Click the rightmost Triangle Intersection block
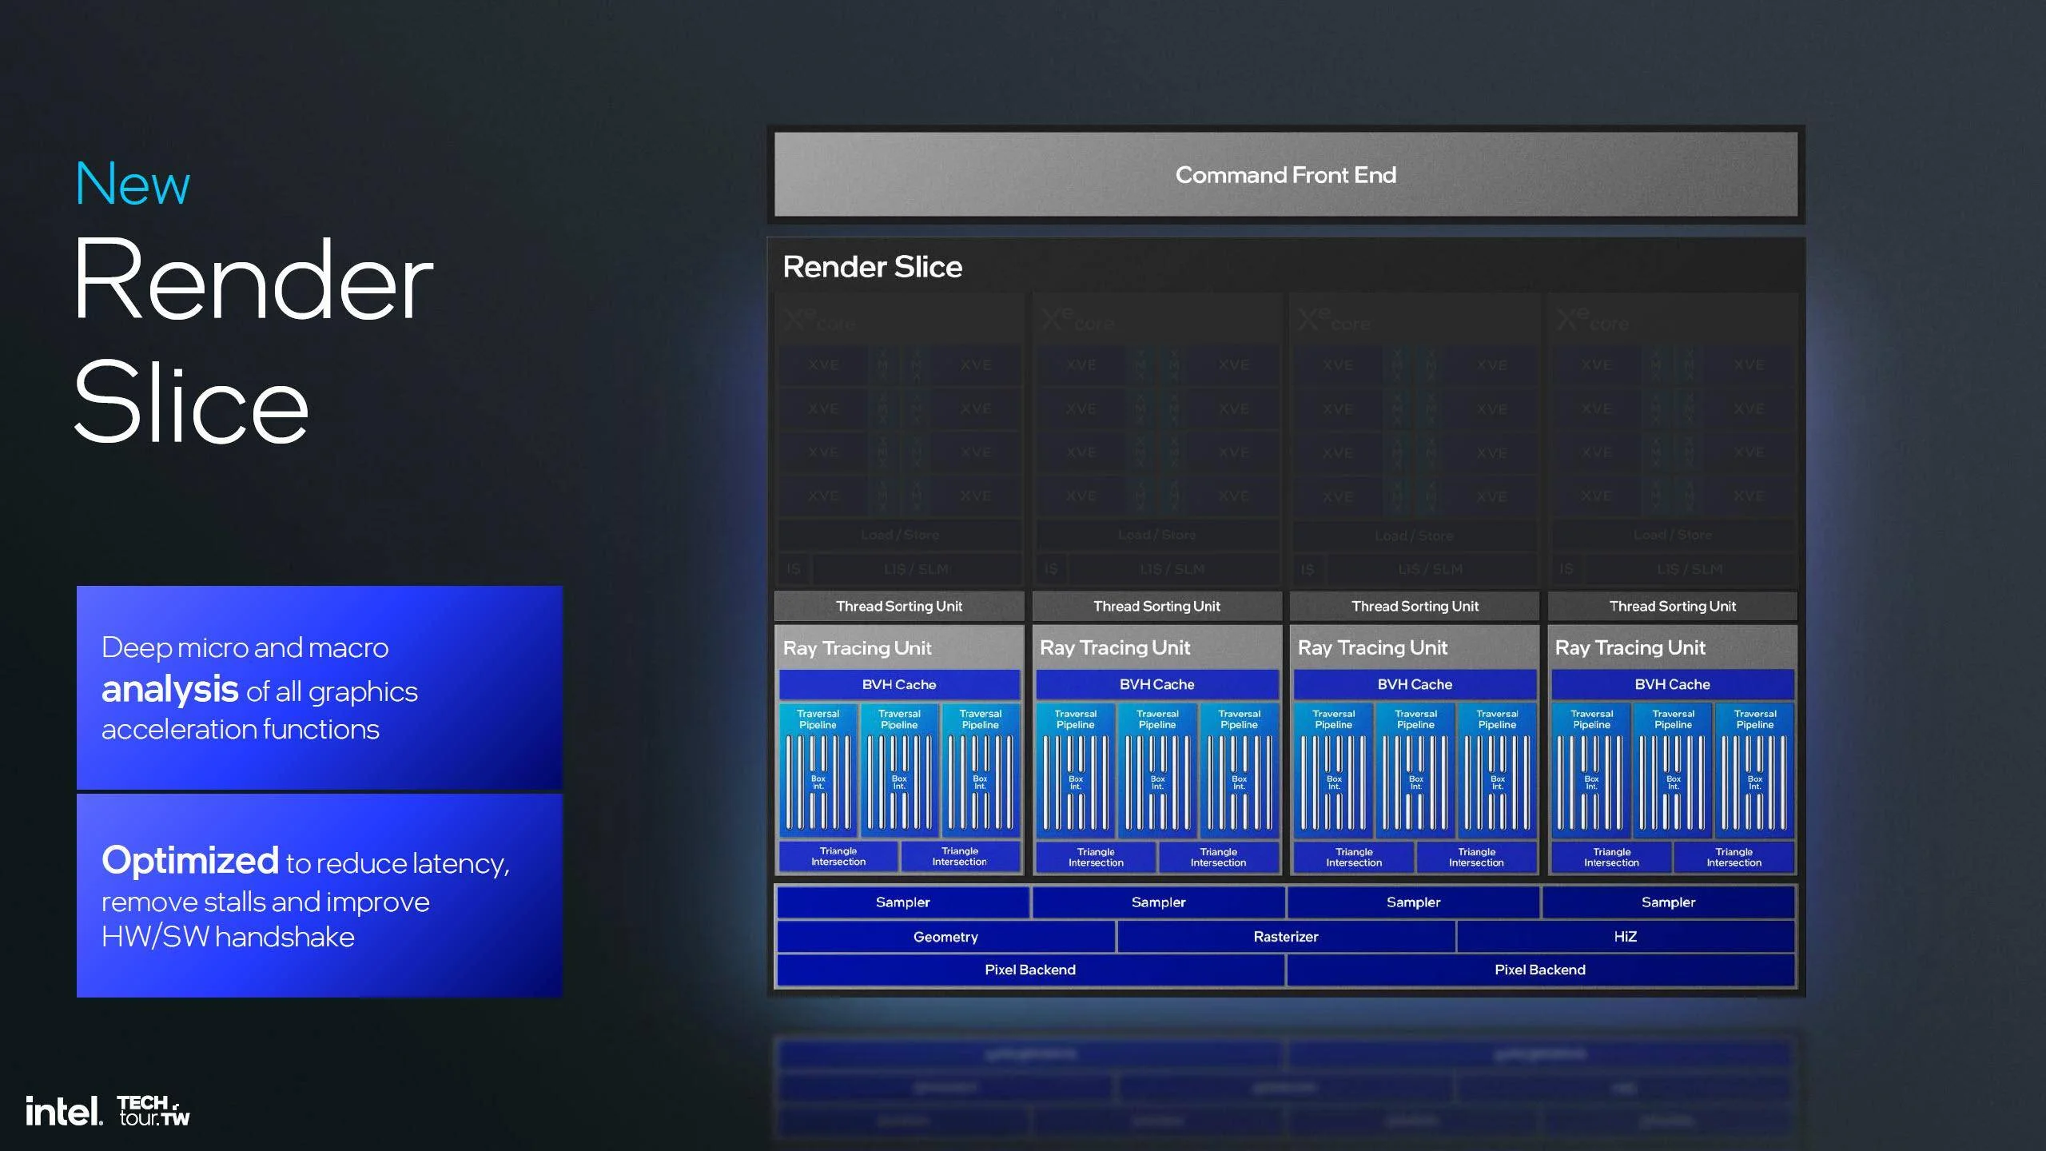 tap(1734, 858)
